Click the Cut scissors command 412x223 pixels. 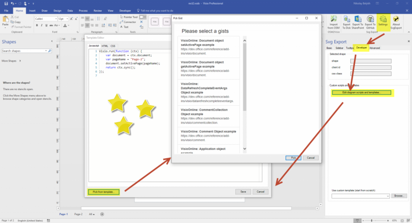15,17
